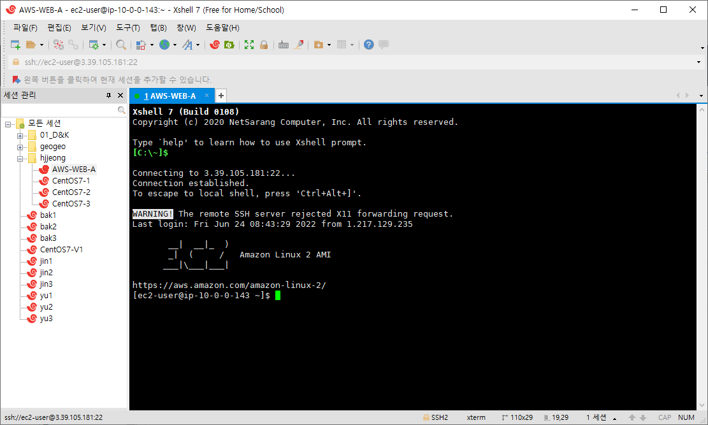The height and width of the screenshot is (425, 708).
Task: Click the Disconnect icon in the toolbar
Action: (59, 45)
